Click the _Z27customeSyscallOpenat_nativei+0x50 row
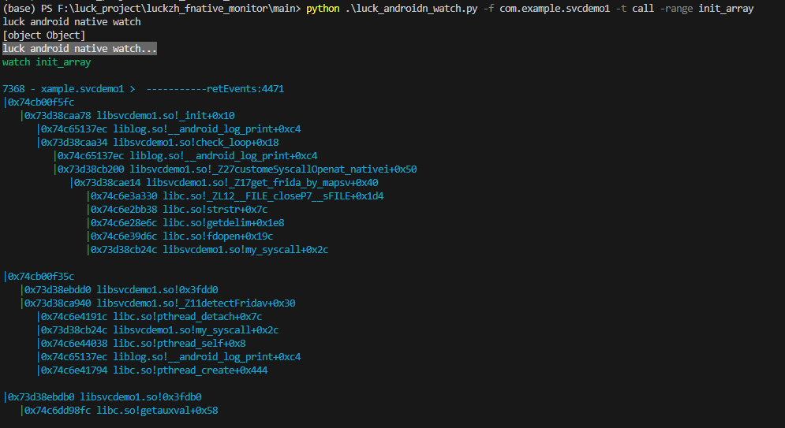Screen dimensions: 785x428 (x=237, y=169)
